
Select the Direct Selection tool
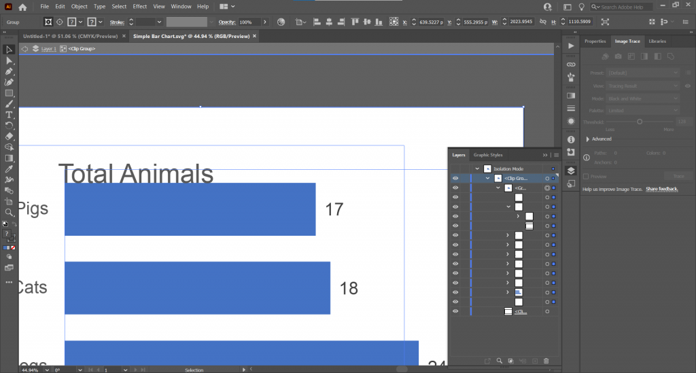coord(9,60)
